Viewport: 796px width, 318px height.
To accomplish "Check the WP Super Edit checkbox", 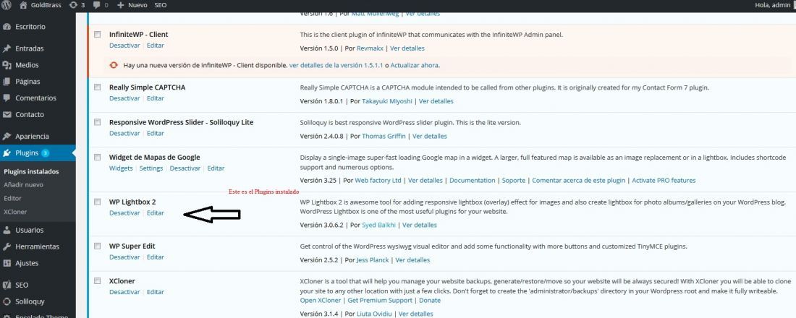I will (98, 246).
